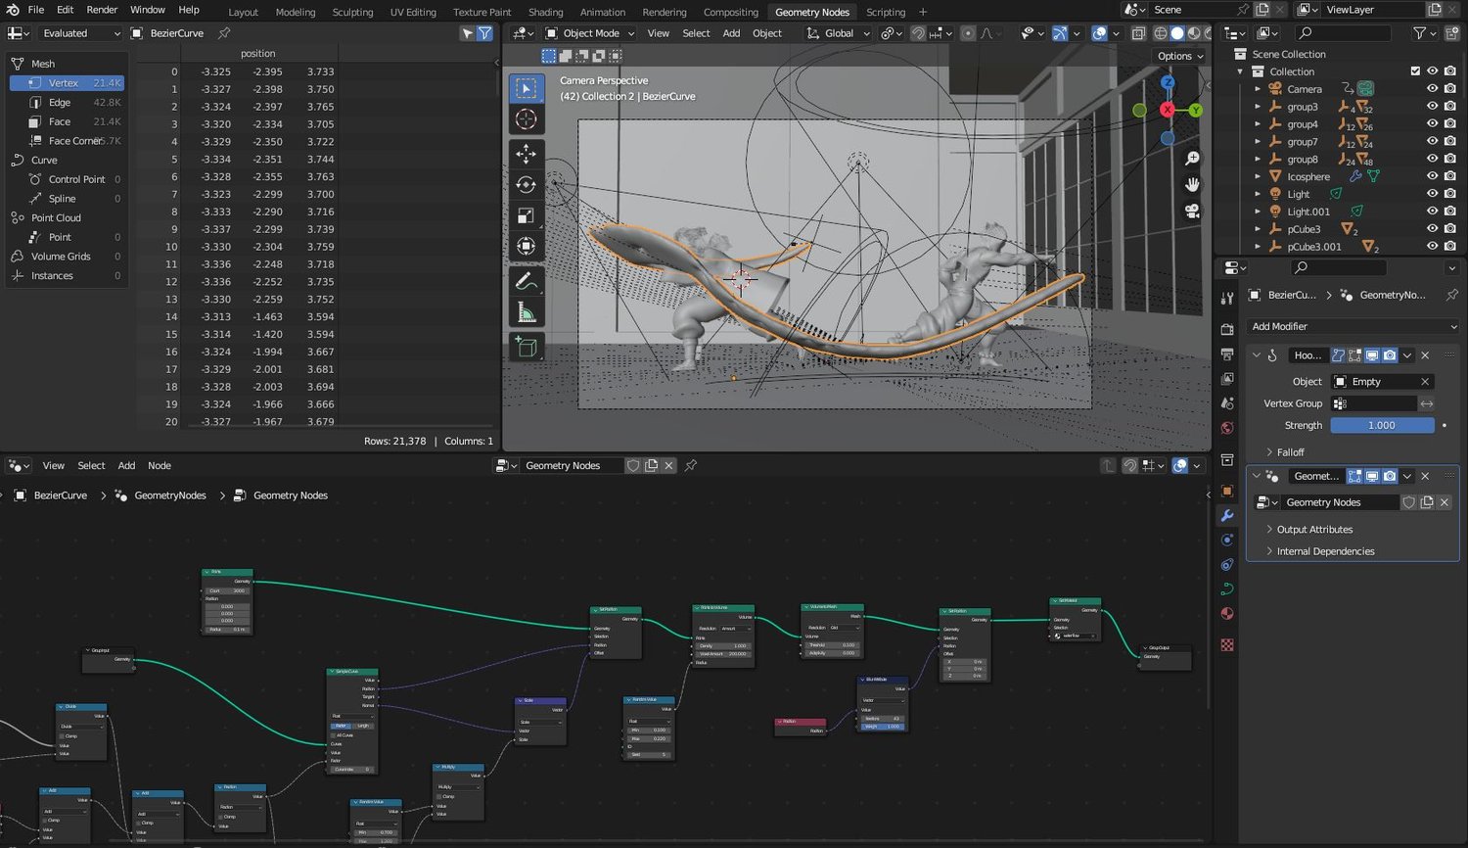Activate the Add Cube tool
This screenshot has width=1468, height=848.
[527, 347]
